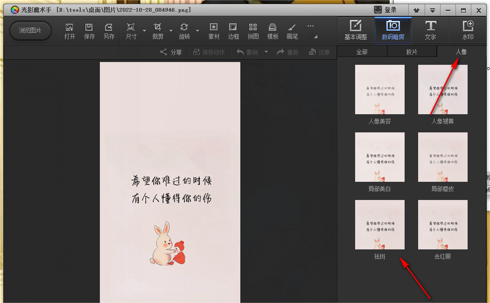Click the Save (保存) icon
This screenshot has height=303, width=490.
pos(89,31)
